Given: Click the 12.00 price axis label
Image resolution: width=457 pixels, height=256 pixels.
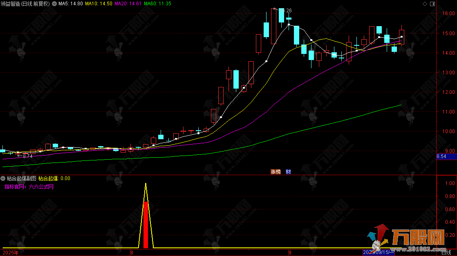Looking at the screenshot, I should (448, 92).
